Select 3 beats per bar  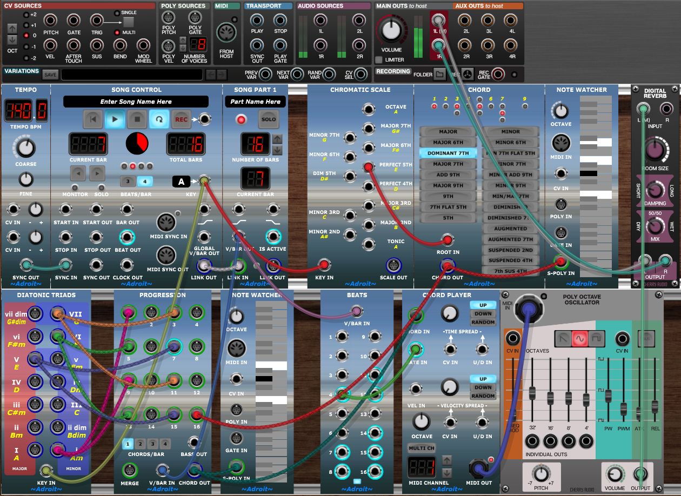(x=128, y=181)
